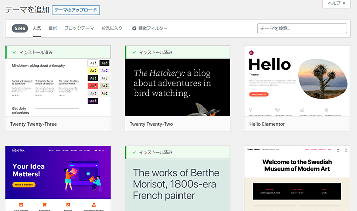Click the paper plane icon in Hello preview

pyautogui.click(x=302, y=110)
